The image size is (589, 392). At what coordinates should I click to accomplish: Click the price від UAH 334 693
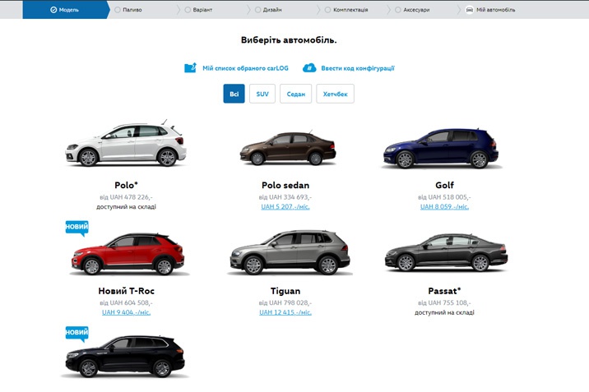pyautogui.click(x=285, y=197)
